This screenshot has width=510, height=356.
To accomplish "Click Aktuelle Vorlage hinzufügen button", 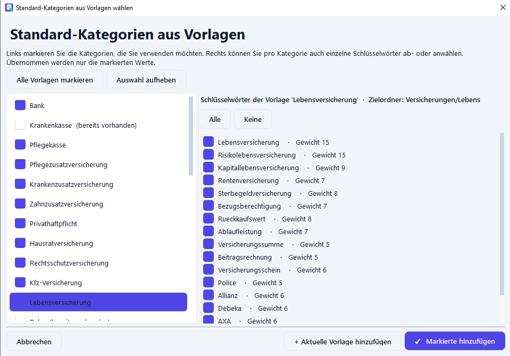I will pos(343,341).
